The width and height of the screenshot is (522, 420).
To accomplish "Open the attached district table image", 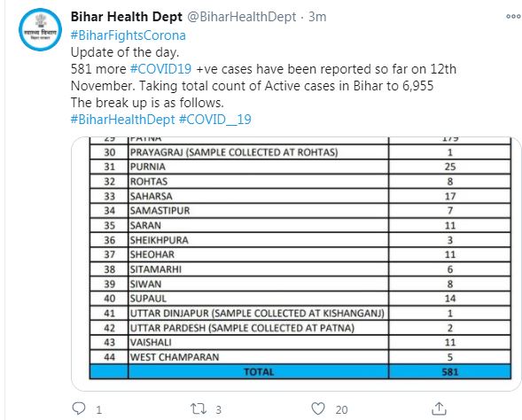I will (296, 263).
